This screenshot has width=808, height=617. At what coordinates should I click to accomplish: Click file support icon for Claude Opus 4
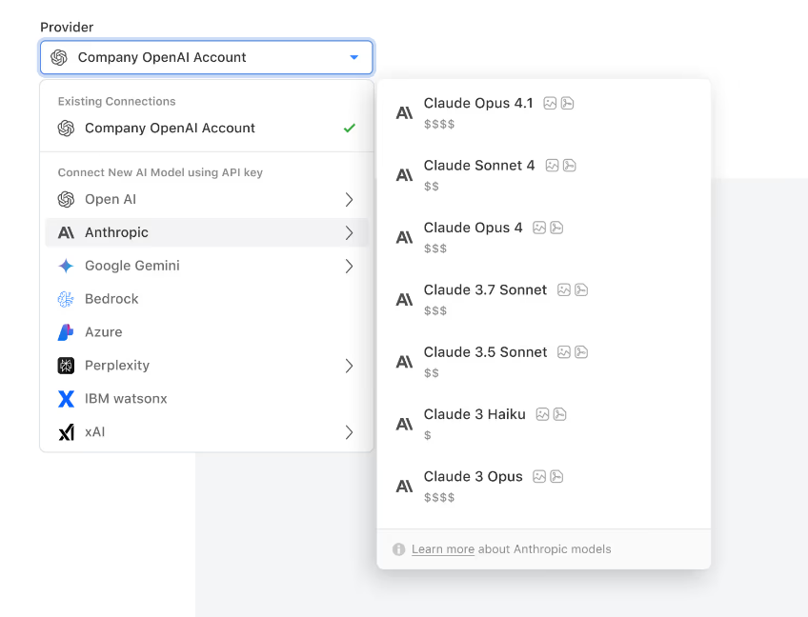tap(556, 228)
